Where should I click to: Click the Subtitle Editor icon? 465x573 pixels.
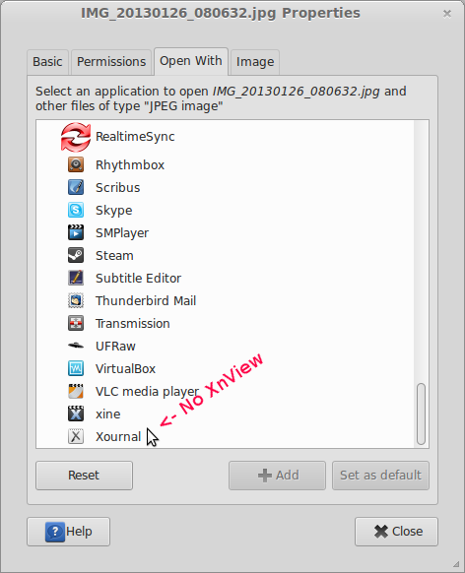point(76,278)
